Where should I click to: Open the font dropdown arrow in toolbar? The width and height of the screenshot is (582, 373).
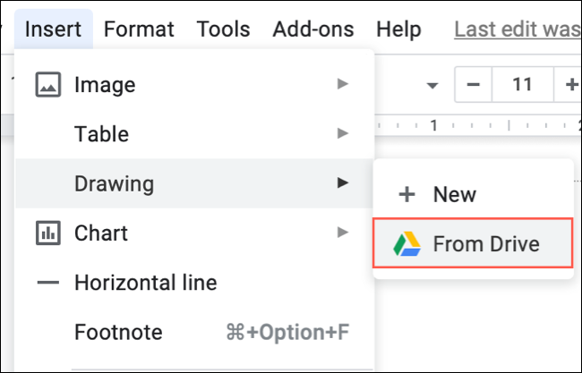click(x=433, y=86)
